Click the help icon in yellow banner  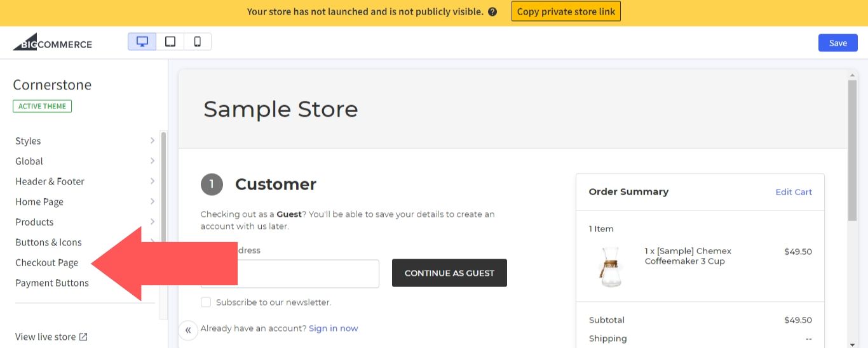(492, 11)
